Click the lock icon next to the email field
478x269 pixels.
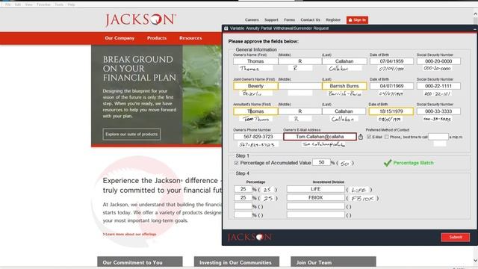(361, 137)
